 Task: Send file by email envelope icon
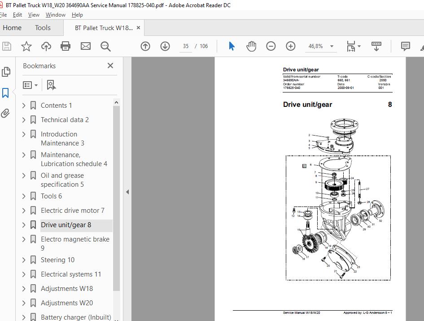tap(85, 46)
